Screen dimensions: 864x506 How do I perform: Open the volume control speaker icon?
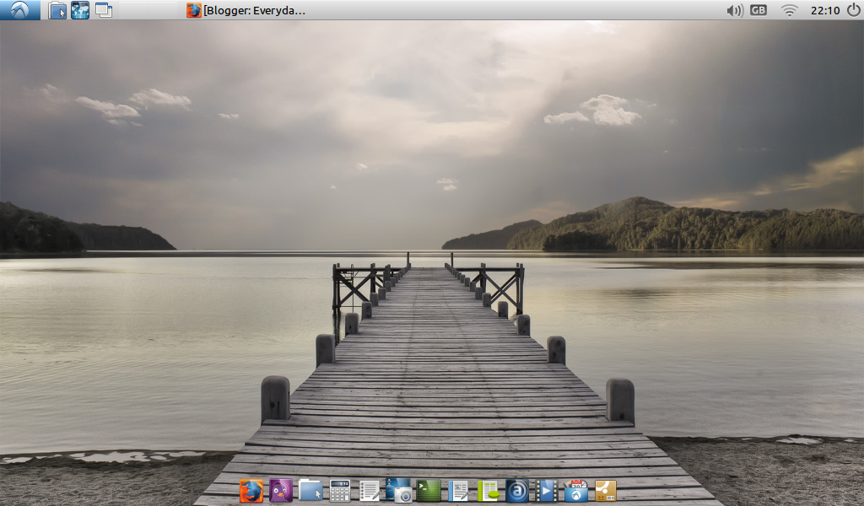735,10
